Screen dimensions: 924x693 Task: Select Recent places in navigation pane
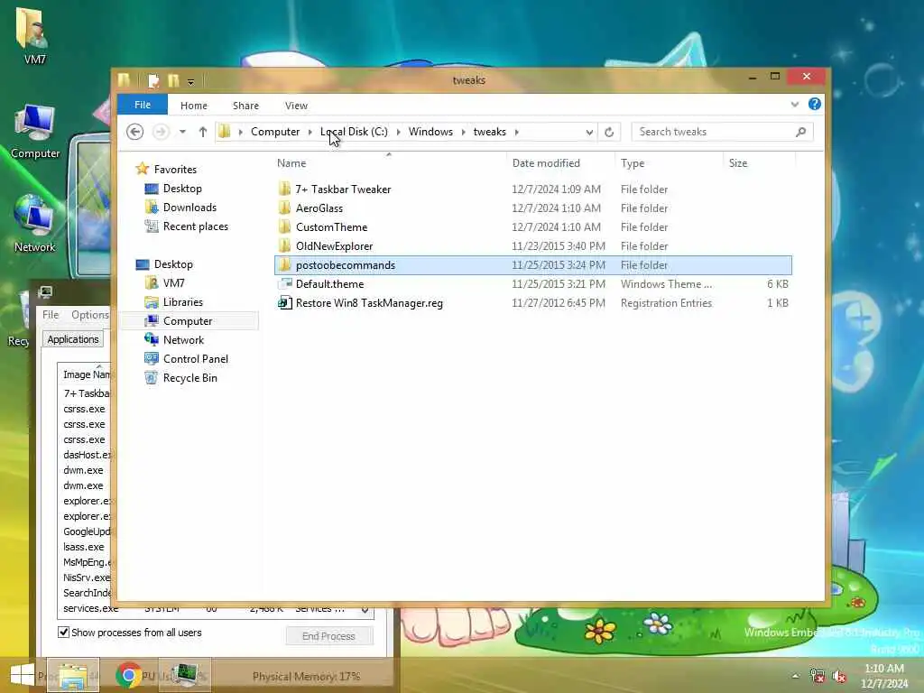point(195,226)
